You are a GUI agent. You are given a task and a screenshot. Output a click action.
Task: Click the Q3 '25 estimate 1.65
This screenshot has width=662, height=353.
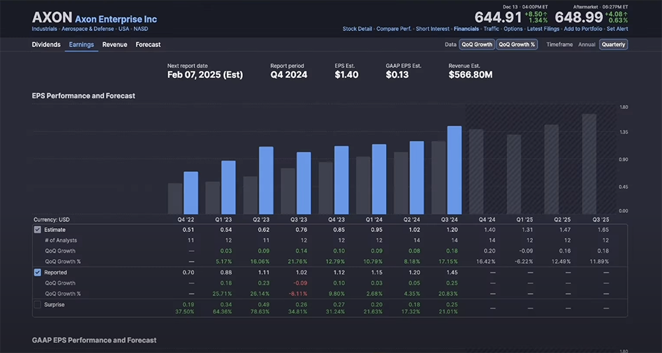(603, 230)
